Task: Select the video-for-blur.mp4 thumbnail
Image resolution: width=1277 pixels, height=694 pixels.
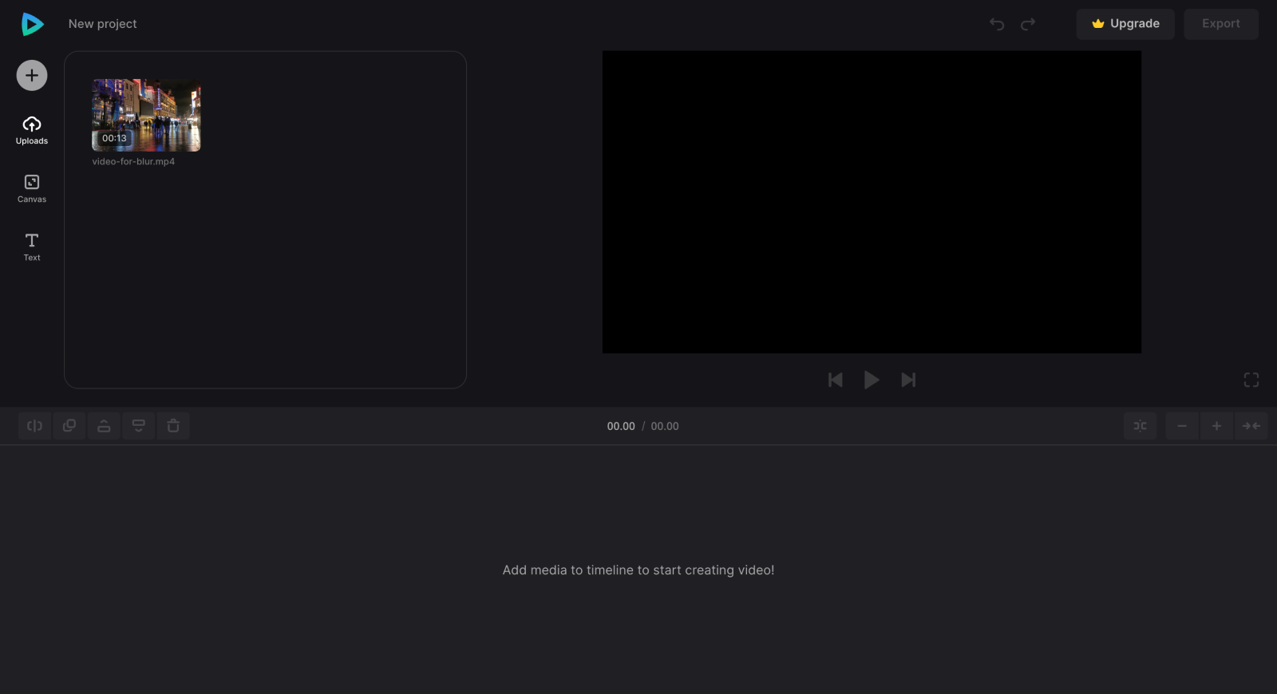Action: coord(146,115)
